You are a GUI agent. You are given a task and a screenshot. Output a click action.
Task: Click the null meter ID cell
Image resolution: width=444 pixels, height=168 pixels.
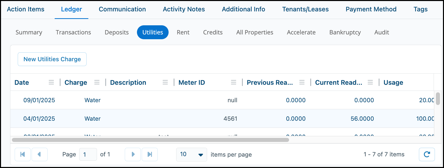tap(232, 100)
